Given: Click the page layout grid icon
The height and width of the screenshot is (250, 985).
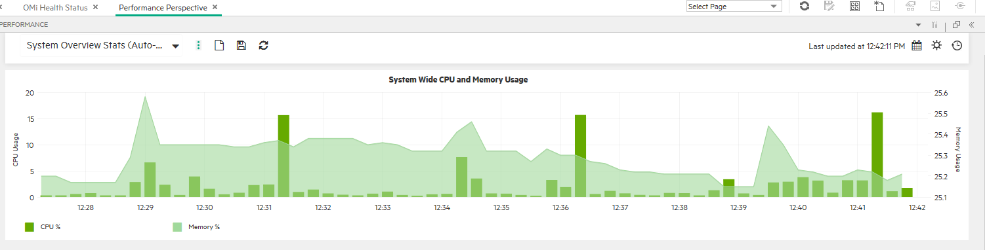Looking at the screenshot, I should coord(854,7).
